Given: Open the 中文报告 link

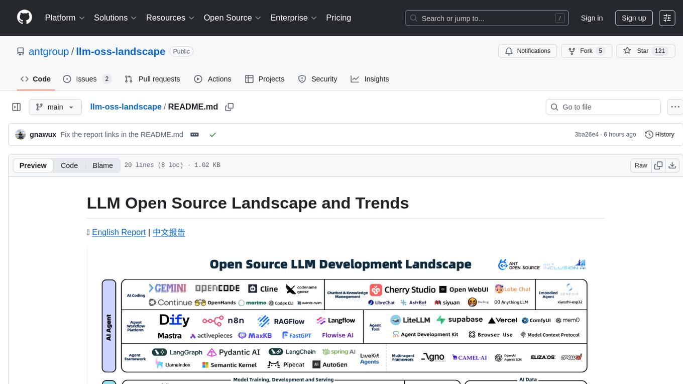Looking at the screenshot, I should pyautogui.click(x=169, y=232).
